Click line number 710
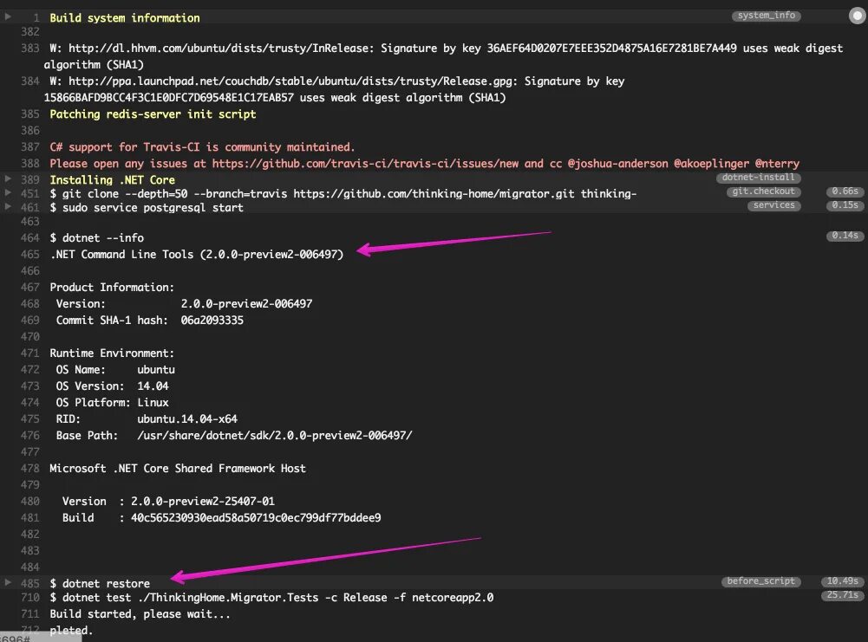Screen dimensions: 868x642 coord(29,598)
